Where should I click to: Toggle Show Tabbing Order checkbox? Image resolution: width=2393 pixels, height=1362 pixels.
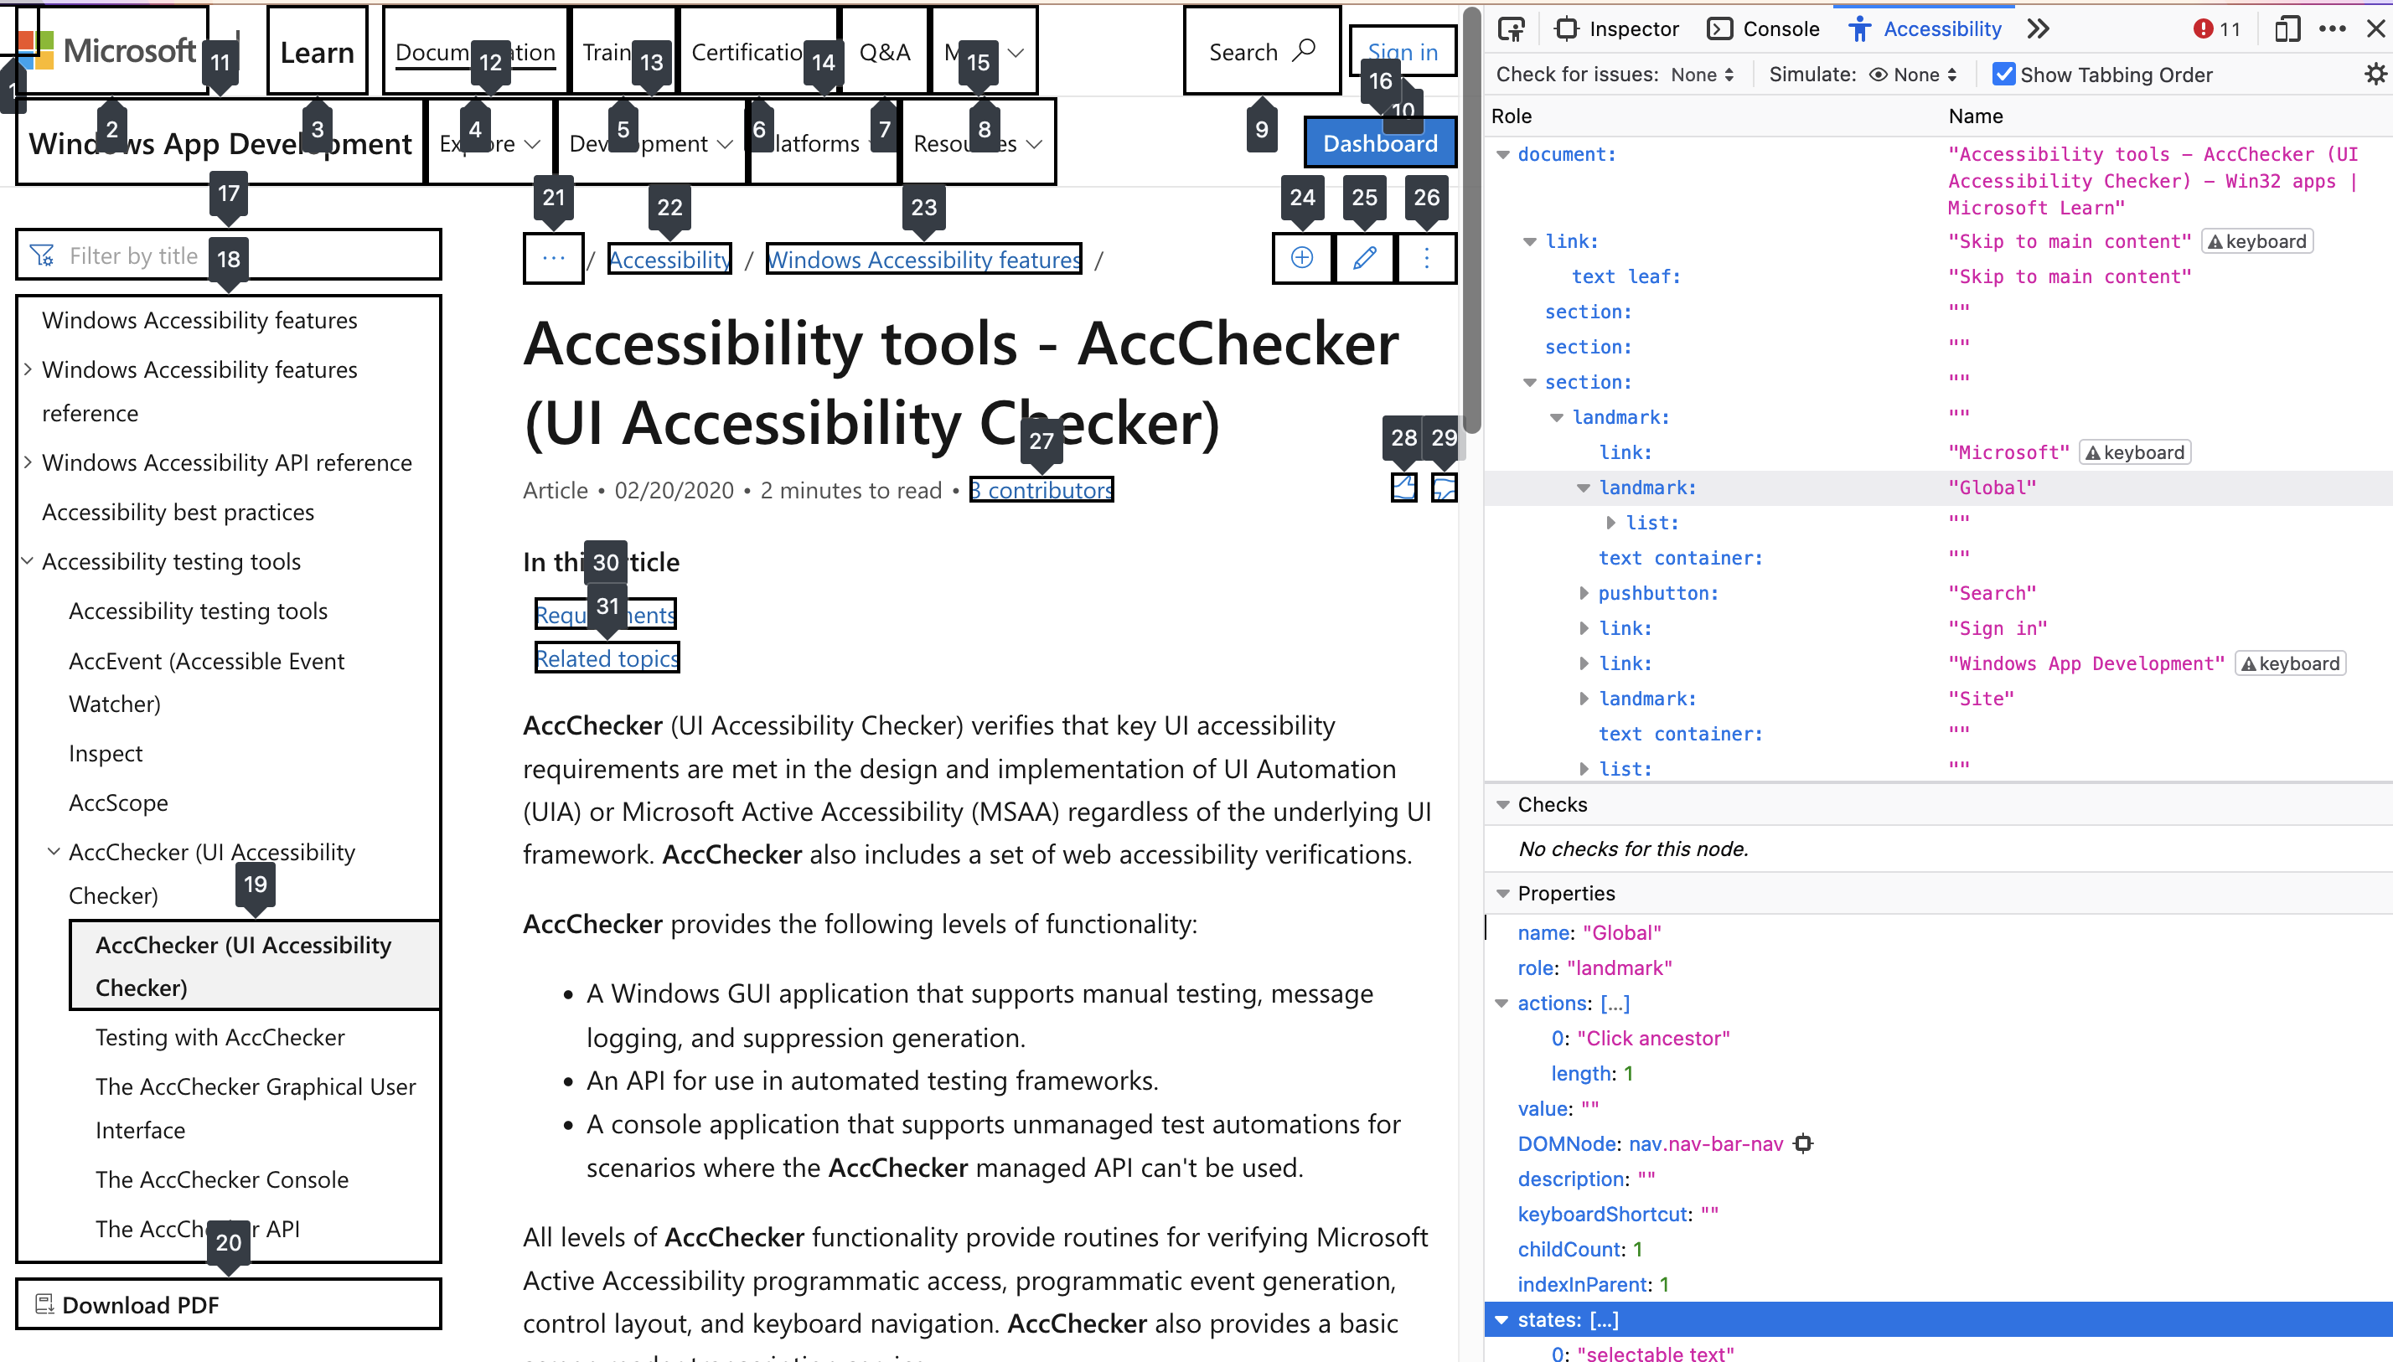2003,74
